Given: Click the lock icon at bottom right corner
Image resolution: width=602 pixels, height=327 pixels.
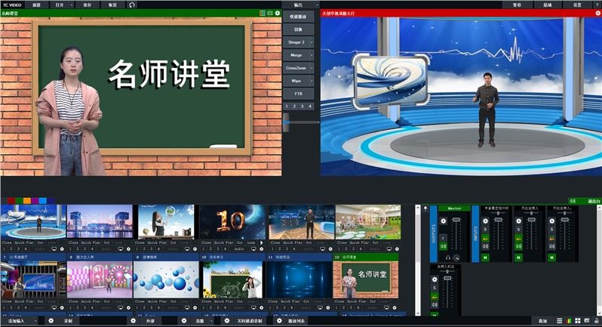Looking at the screenshot, I should click(x=596, y=320).
